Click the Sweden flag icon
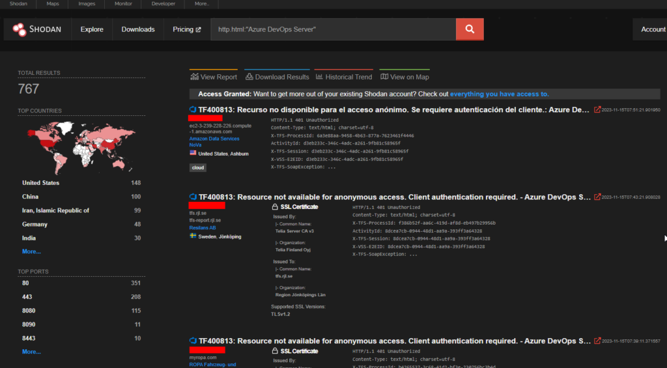This screenshot has height=368, width=667. point(193,236)
